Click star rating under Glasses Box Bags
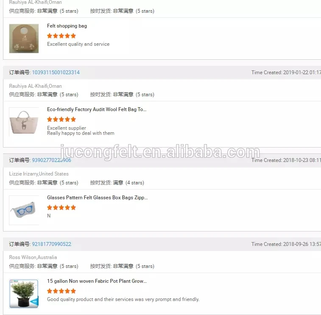The width and height of the screenshot is (321, 315). pos(61,208)
